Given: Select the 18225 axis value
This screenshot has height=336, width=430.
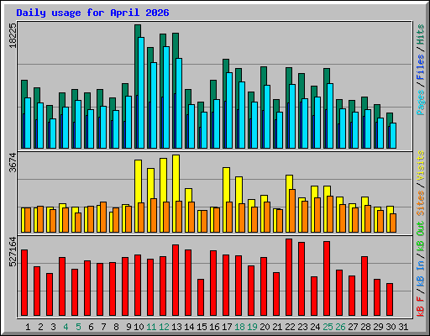Looking at the screenshot, I should (x=13, y=35).
